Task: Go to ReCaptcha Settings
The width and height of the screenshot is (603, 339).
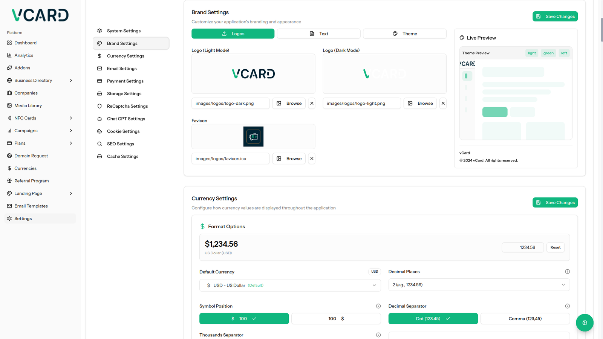Action: click(x=127, y=106)
